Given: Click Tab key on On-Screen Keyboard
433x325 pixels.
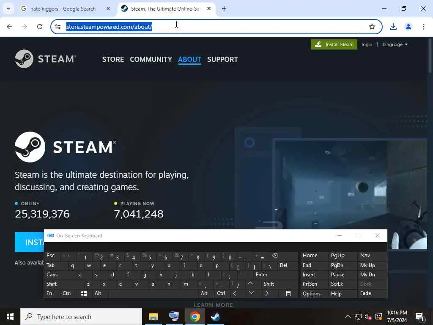Looking at the screenshot, I should tap(56, 265).
